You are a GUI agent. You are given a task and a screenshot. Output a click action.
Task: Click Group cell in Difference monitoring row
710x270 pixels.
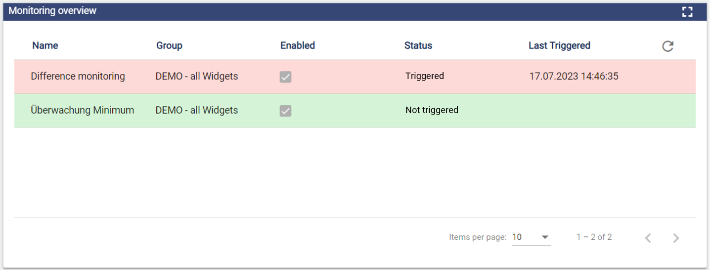click(x=196, y=77)
